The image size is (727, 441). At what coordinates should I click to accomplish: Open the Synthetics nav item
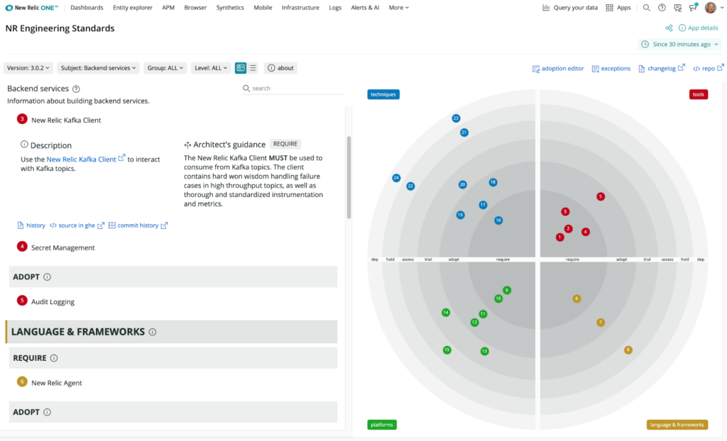[230, 7]
